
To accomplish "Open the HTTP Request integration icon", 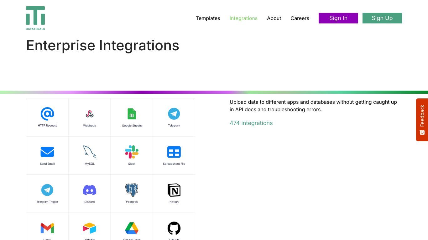I will 47,114.
